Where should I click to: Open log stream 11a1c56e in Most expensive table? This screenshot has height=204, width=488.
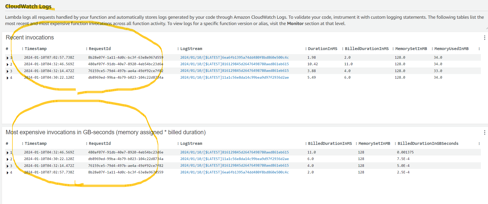(235, 159)
